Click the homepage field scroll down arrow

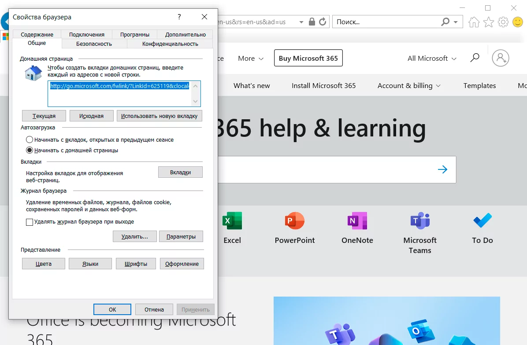(196, 101)
